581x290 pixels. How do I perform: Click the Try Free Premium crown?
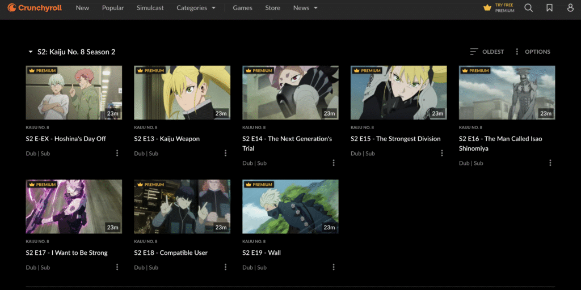tap(487, 8)
